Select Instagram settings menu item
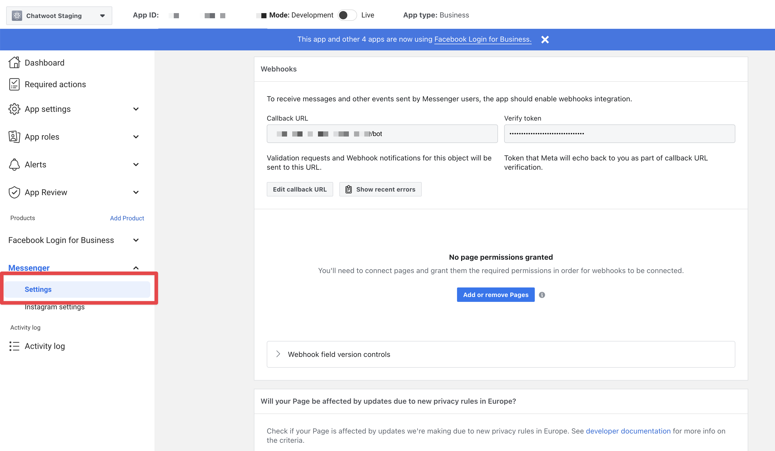Screen dimensions: 775x451 click(x=55, y=306)
